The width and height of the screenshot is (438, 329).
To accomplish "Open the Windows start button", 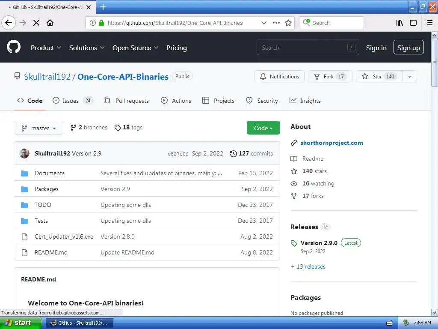I will point(21,323).
